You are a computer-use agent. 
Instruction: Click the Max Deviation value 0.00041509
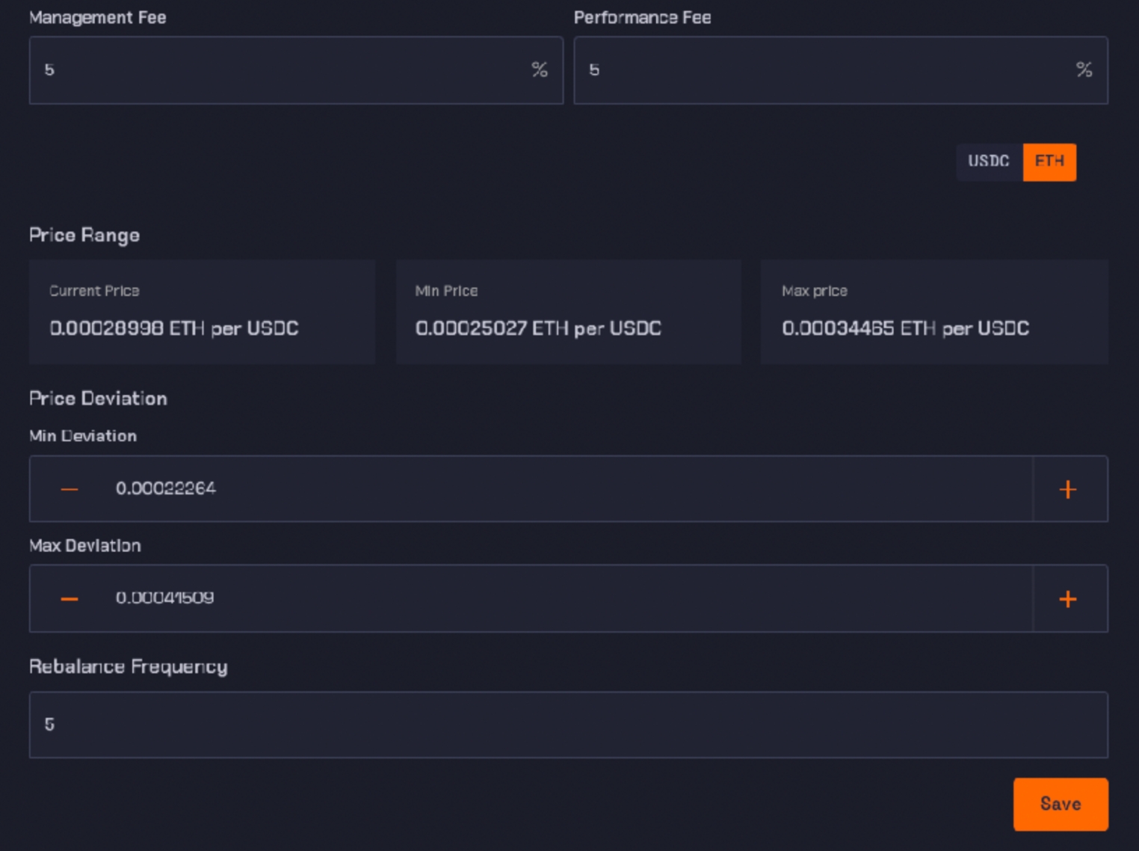(165, 598)
